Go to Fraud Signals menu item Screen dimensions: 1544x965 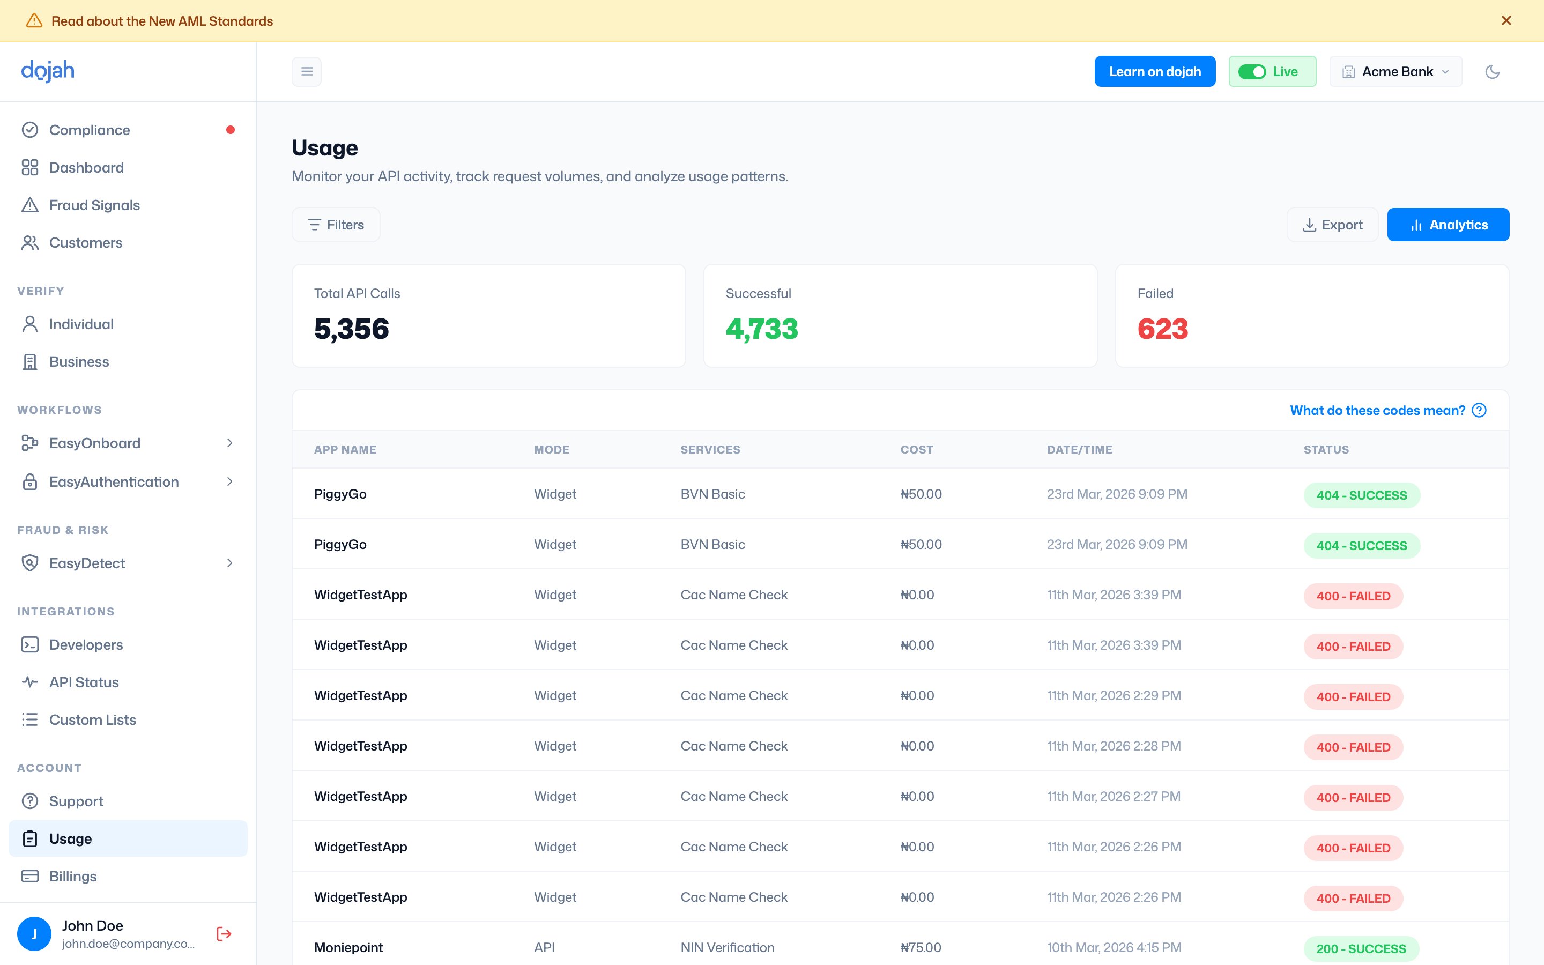128,205
